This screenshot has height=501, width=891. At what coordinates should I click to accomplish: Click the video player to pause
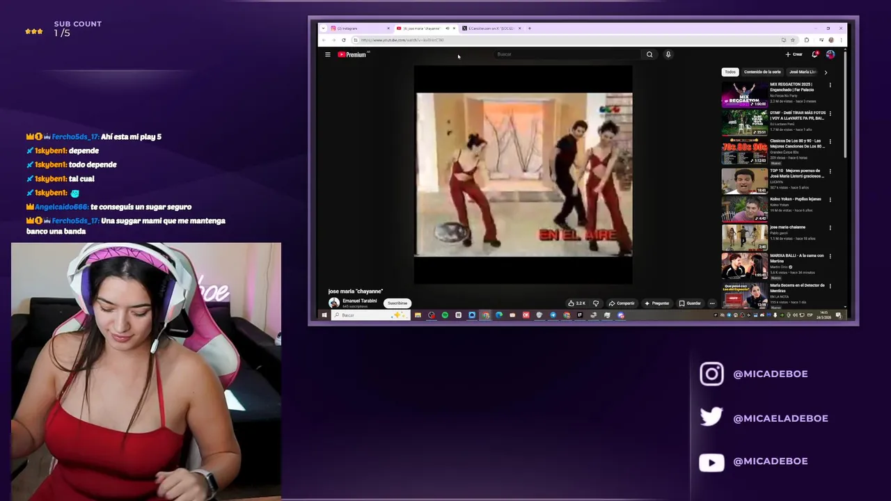[523, 175]
